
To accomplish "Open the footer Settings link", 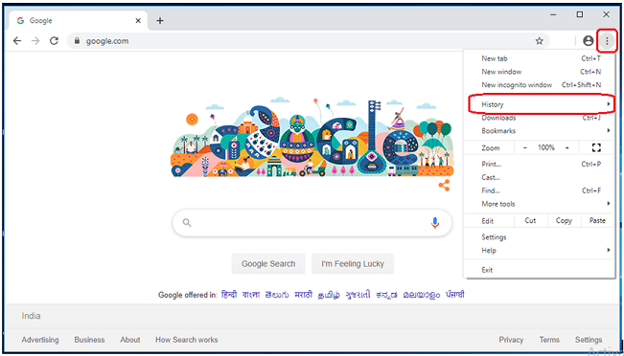I will point(589,340).
